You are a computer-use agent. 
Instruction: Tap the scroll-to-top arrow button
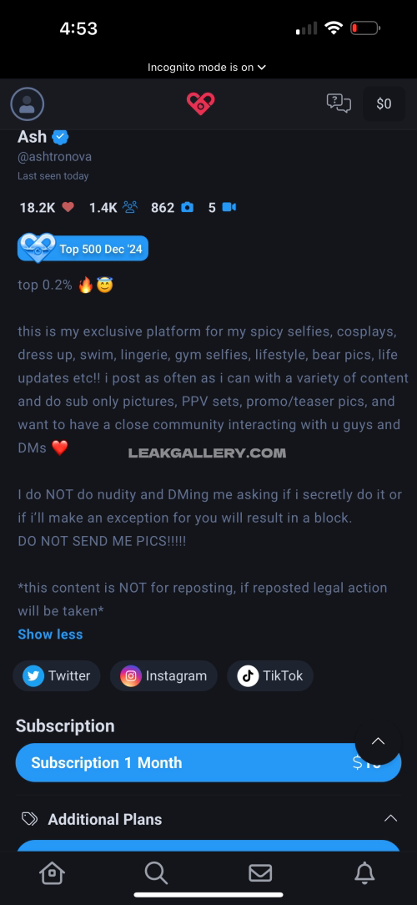pos(378,741)
